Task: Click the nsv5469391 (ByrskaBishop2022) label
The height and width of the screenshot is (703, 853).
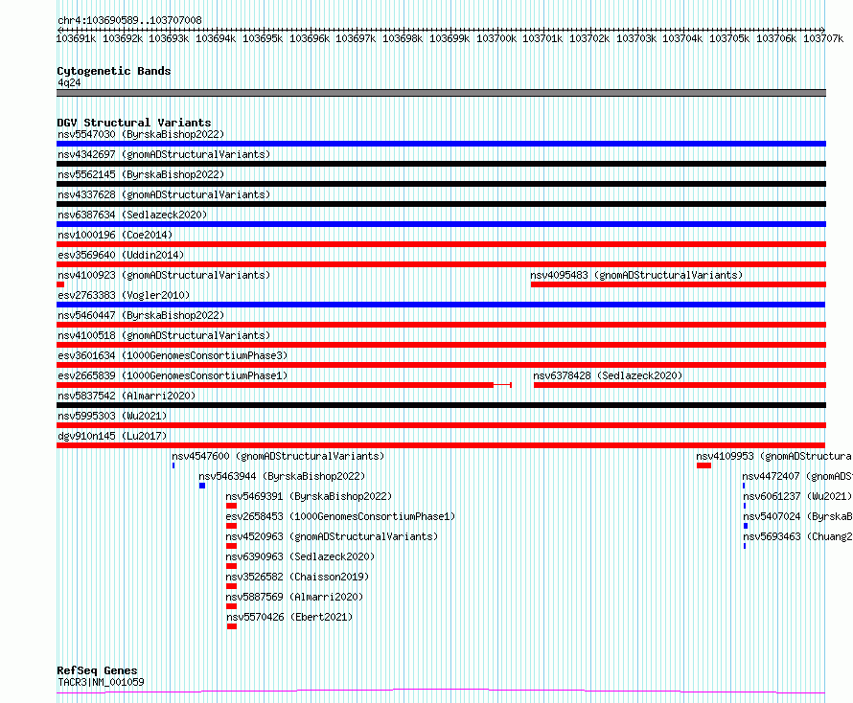Action: (309, 496)
